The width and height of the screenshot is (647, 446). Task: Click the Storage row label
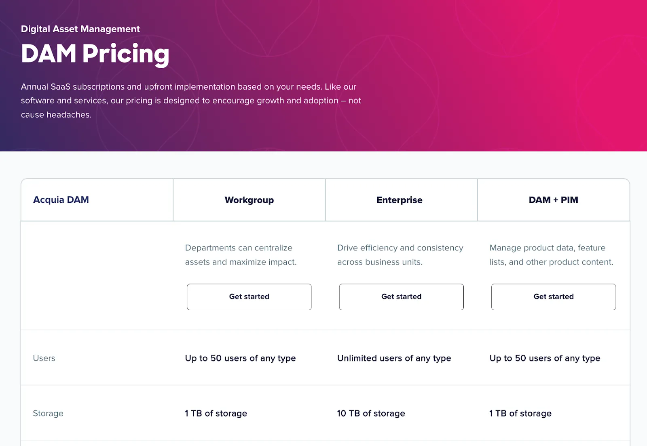coord(48,413)
